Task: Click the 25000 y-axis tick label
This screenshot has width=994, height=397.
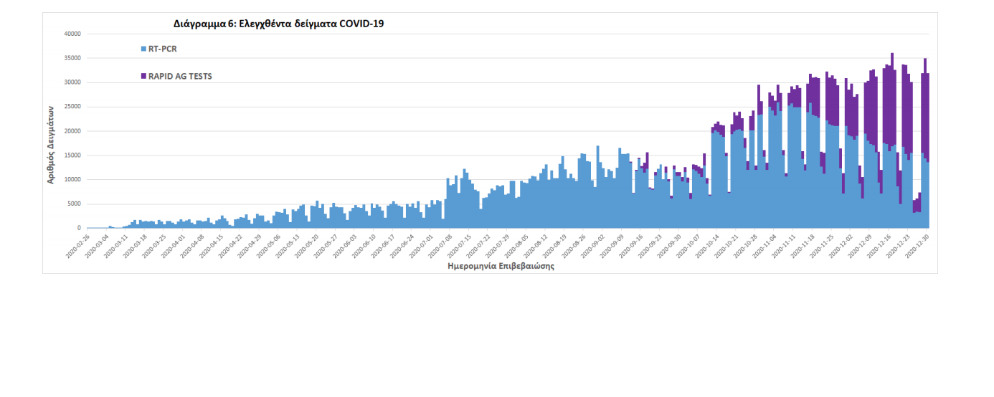Action: click(x=72, y=107)
